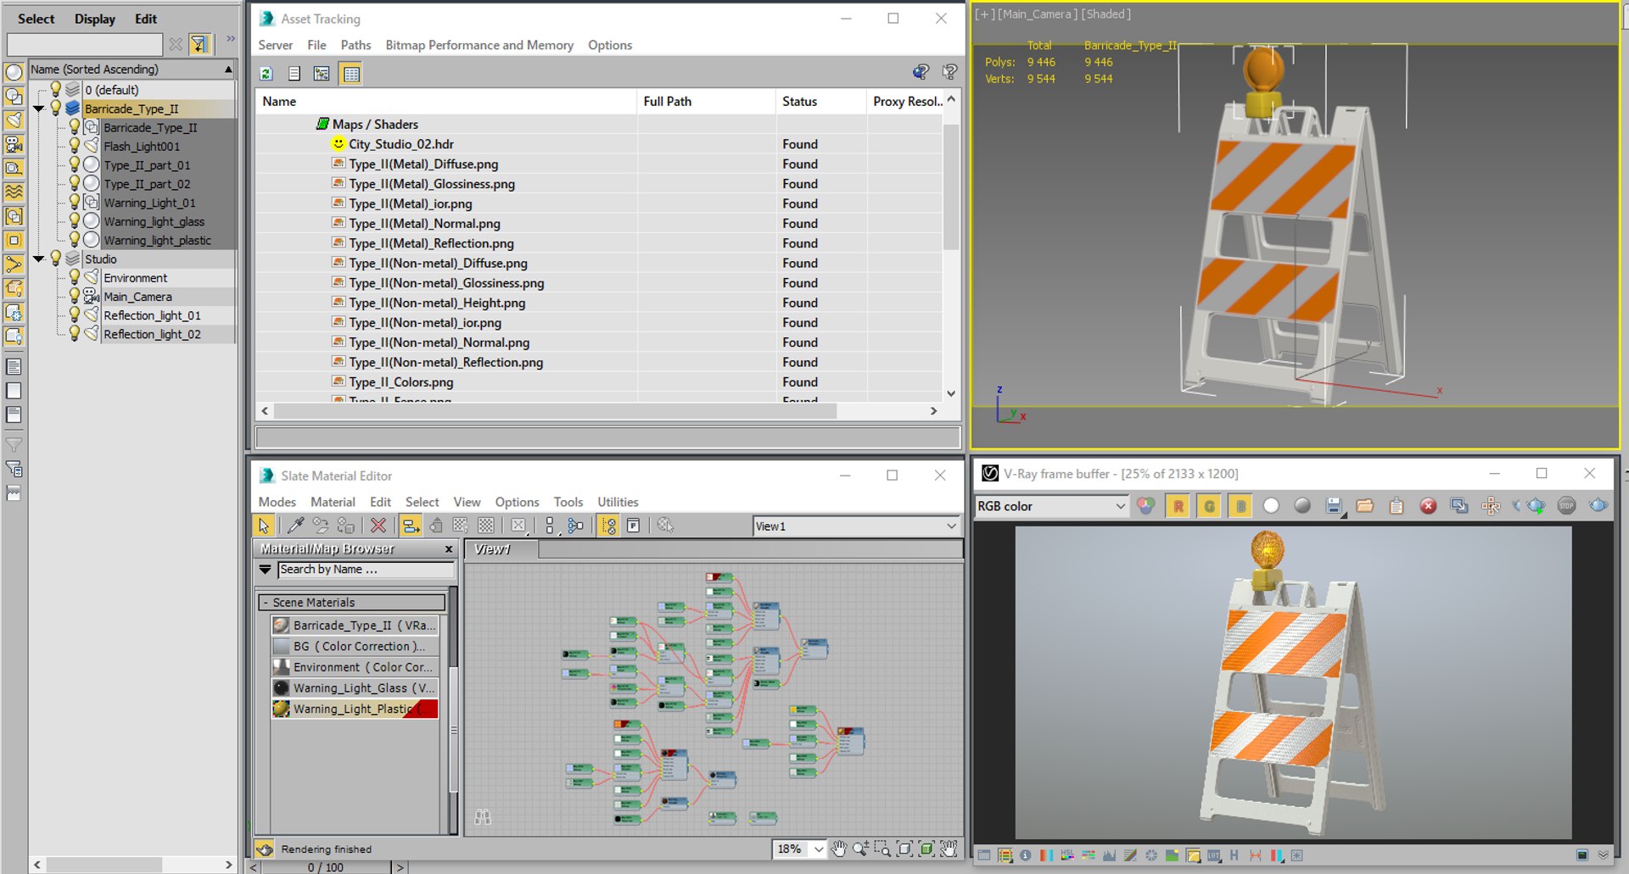The height and width of the screenshot is (874, 1629).
Task: Click the binoculars search icon in View1
Action: (483, 817)
